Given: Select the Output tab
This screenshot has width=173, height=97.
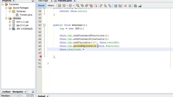Looking at the screenshot, I should click(41, 96).
